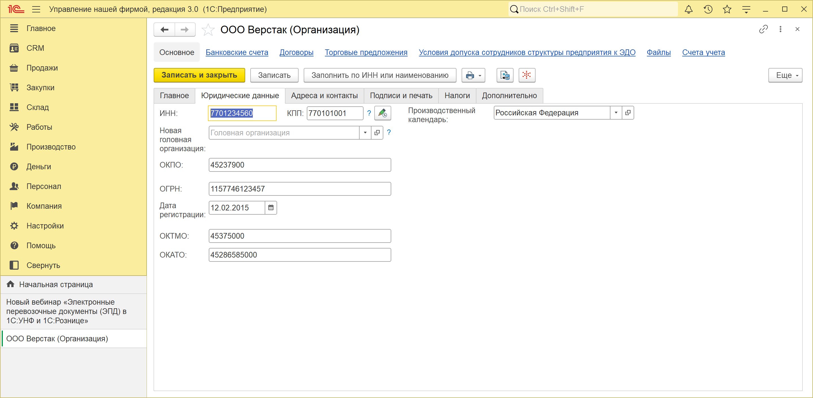The height and width of the screenshot is (398, 813).
Task: Open print menu with printer icon
Action: coord(473,75)
